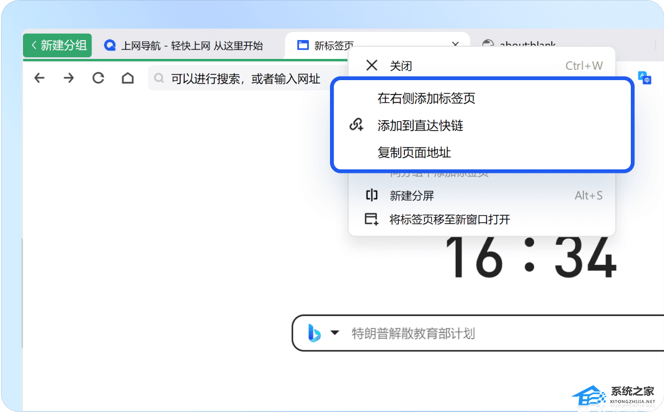Go to the home page icon

pyautogui.click(x=128, y=78)
